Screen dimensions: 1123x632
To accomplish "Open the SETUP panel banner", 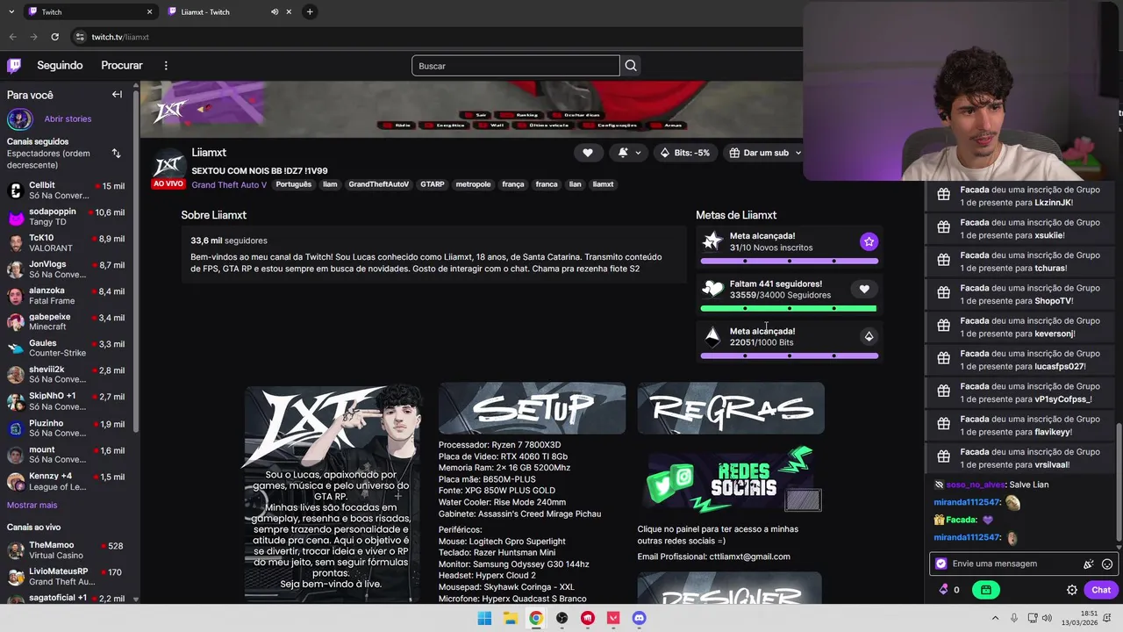I will coord(532,408).
